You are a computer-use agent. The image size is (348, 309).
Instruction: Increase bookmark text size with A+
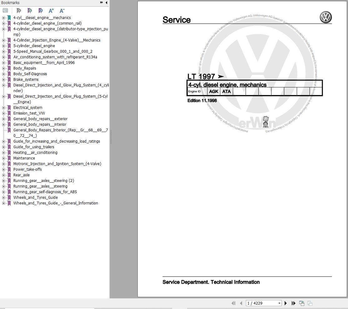(x=51, y=10)
